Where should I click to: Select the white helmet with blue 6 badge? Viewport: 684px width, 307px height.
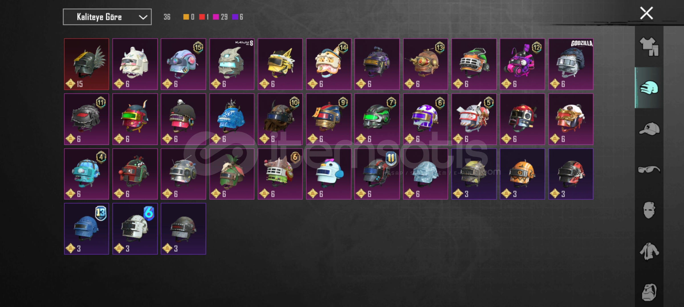click(x=135, y=229)
